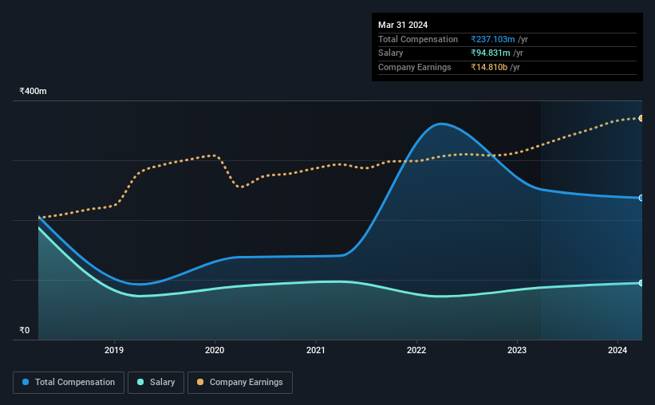This screenshot has height=405, width=655.
Task: Toggle the Total Compensation legend button
Action: (69, 383)
